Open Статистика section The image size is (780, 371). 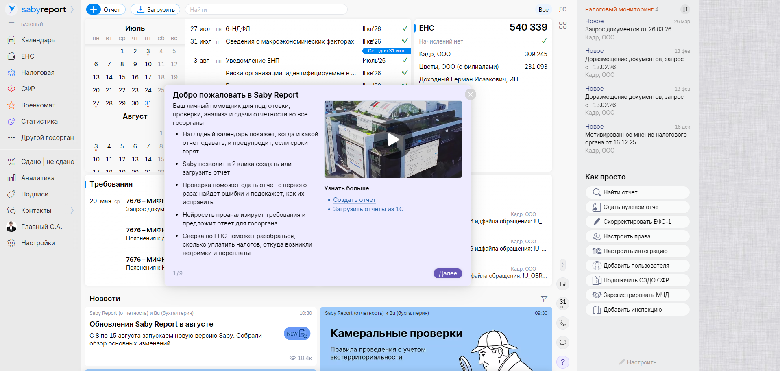(39, 121)
